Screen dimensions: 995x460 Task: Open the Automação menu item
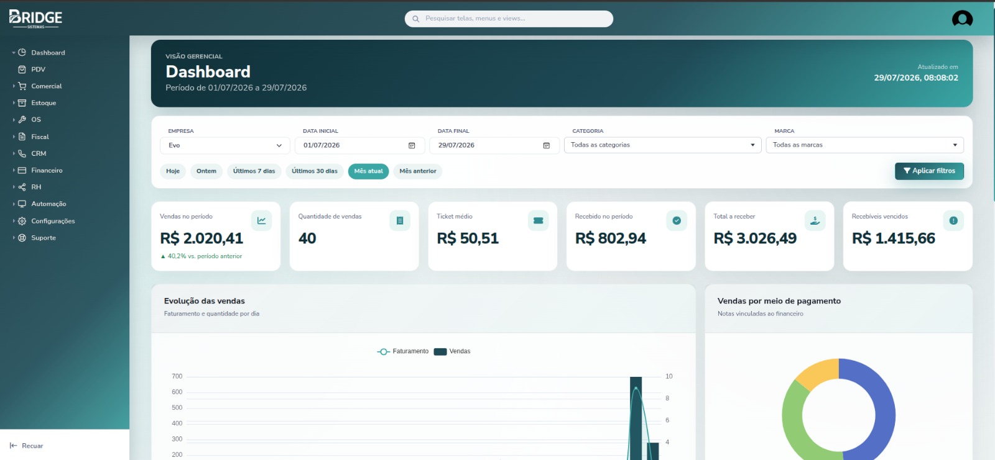point(49,204)
